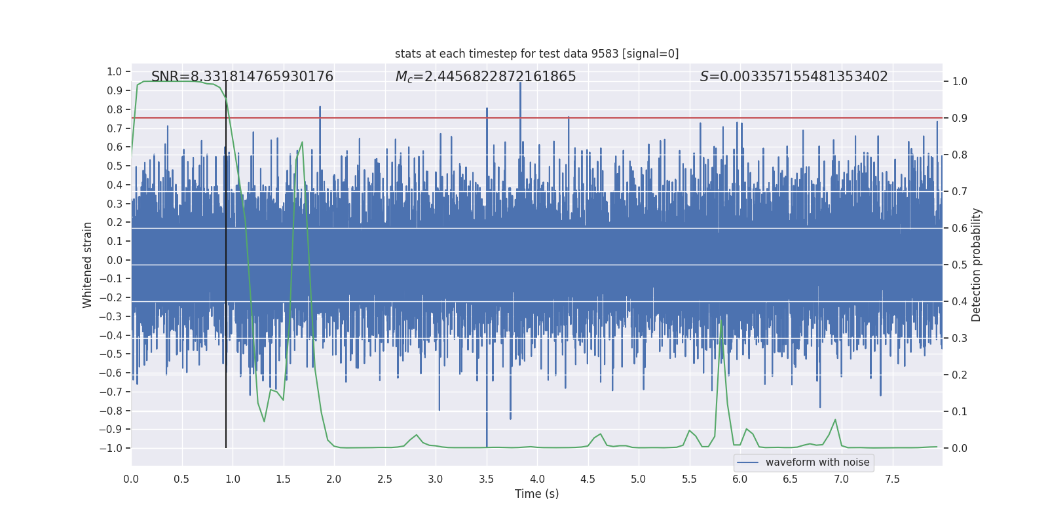Click the 0.6 tick on the Whitened strain axis

coord(115,147)
